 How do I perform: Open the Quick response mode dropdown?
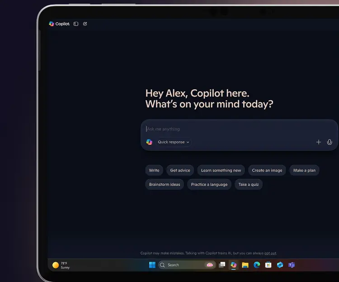coord(174,142)
